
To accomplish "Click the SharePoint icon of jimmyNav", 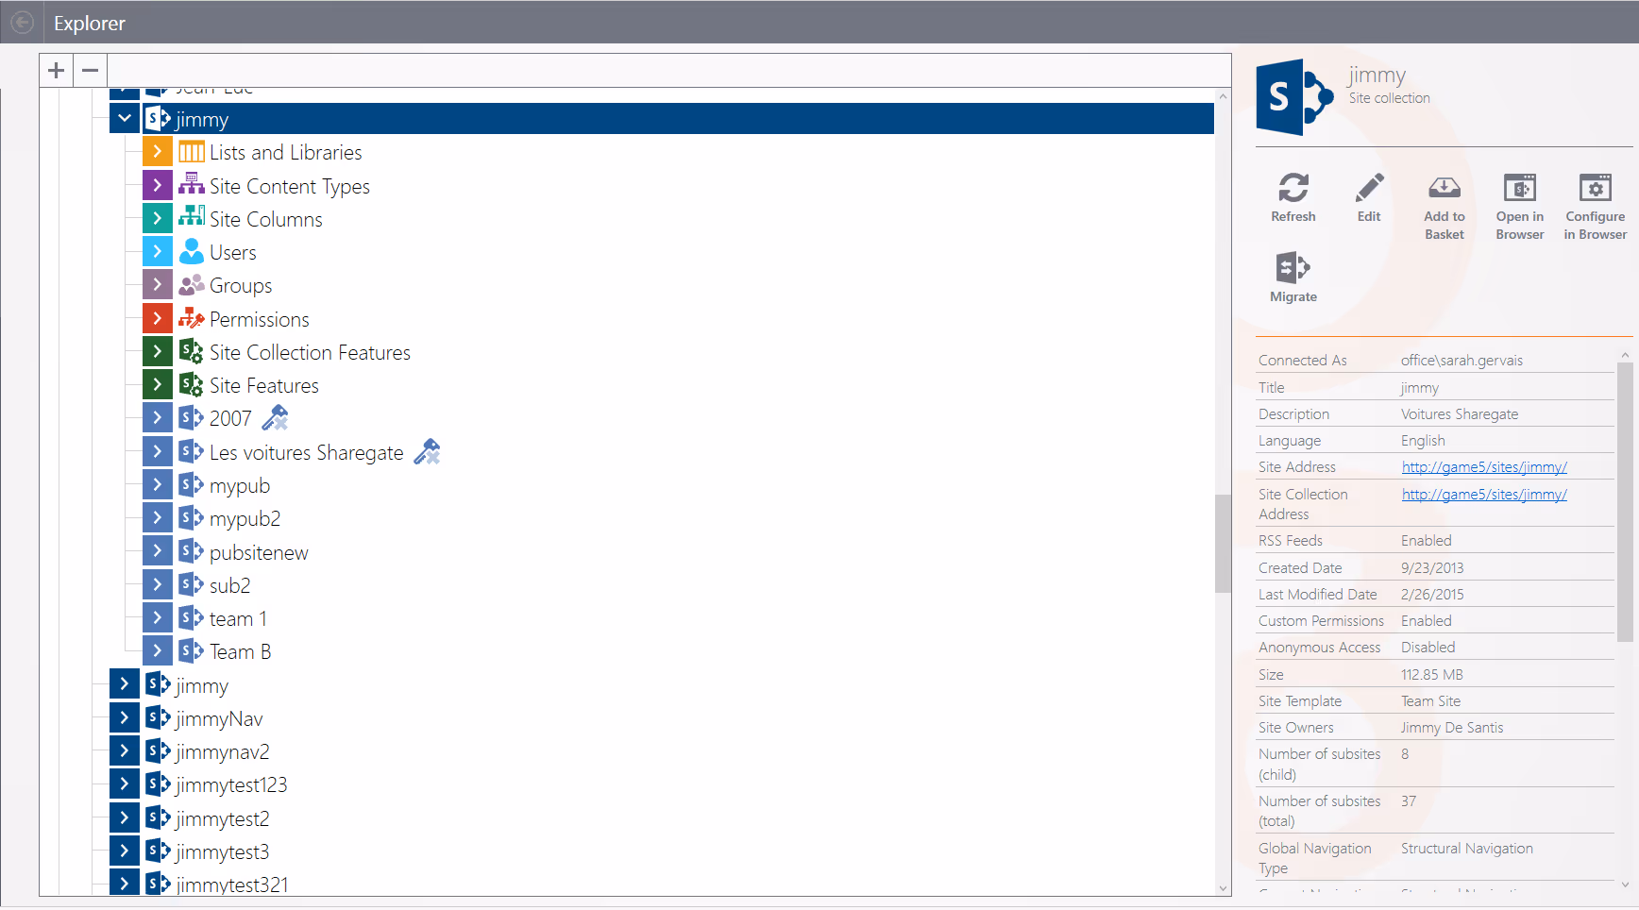I will pyautogui.click(x=158, y=718).
